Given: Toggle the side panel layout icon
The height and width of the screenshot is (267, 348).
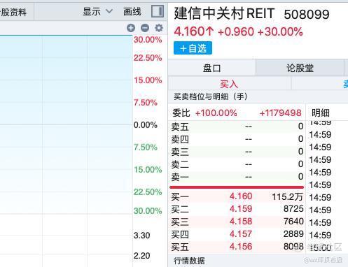Looking at the screenshot, I should (x=158, y=11).
